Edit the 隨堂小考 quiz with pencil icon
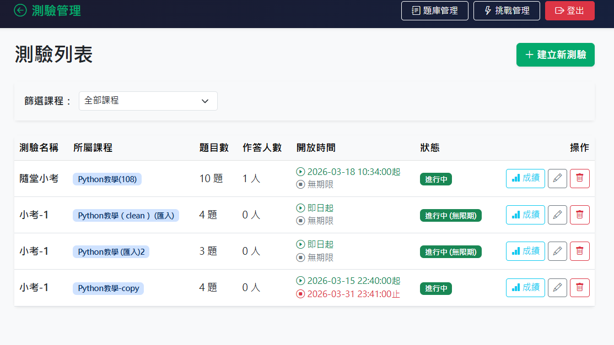The height and width of the screenshot is (345, 614). [x=557, y=178]
